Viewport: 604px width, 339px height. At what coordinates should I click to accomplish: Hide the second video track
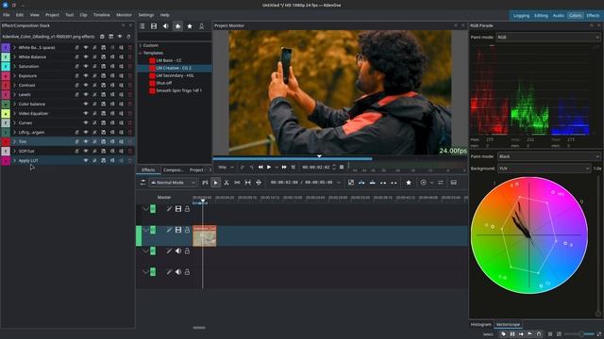pyautogui.click(x=178, y=230)
